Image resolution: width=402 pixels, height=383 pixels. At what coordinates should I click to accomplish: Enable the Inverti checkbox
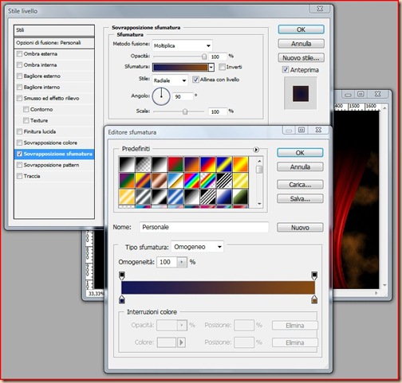point(222,67)
